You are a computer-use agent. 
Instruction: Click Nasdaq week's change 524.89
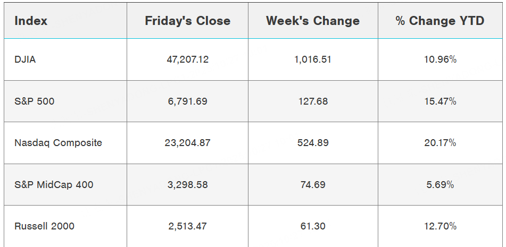pos(313,143)
